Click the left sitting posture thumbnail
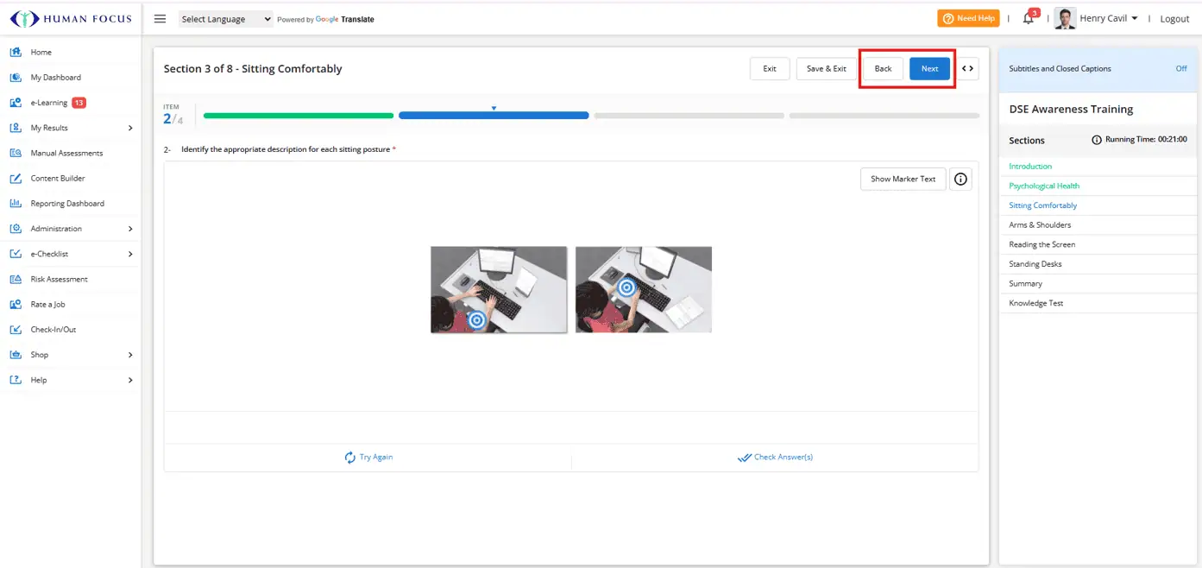Screen dimensions: 1202x568 pyautogui.click(x=499, y=289)
